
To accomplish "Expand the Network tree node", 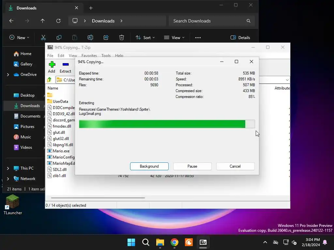I will (x=8, y=179).
